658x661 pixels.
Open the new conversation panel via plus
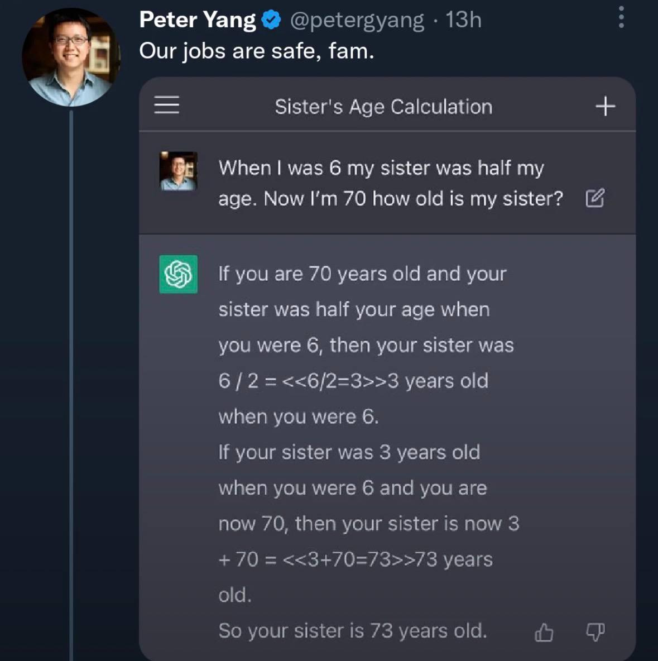coord(605,105)
